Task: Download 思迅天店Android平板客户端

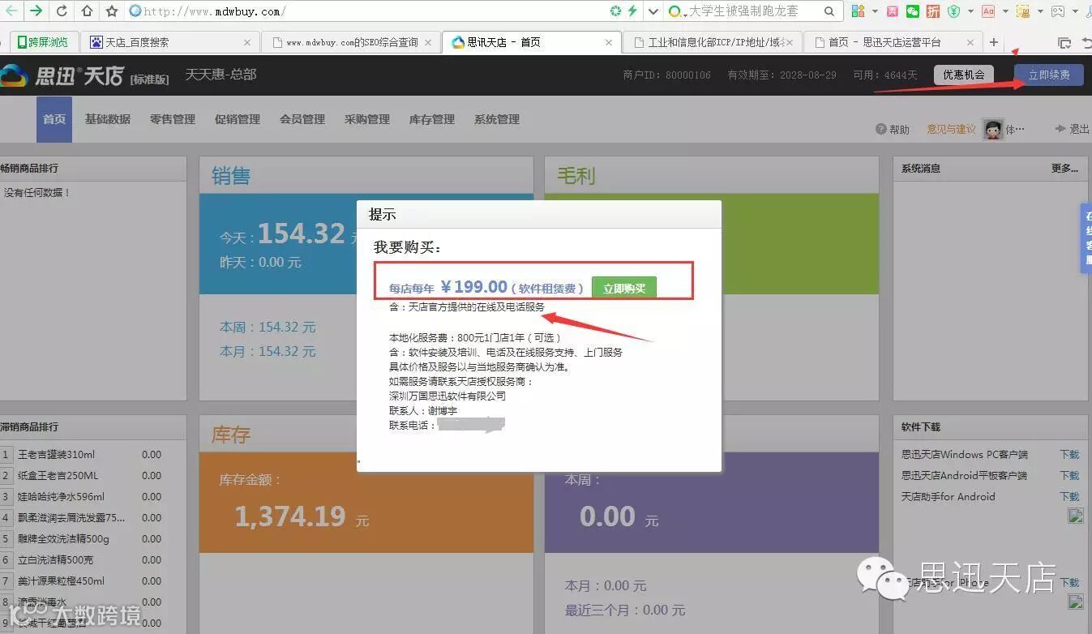Action: [1070, 476]
